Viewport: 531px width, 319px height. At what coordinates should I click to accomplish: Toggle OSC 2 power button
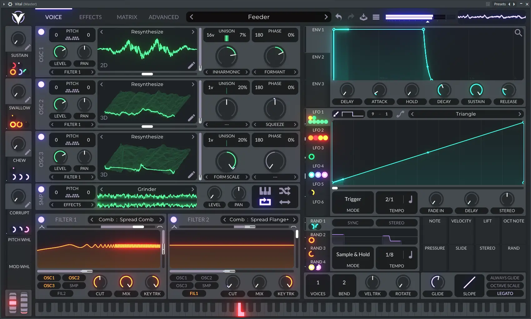(x=41, y=84)
